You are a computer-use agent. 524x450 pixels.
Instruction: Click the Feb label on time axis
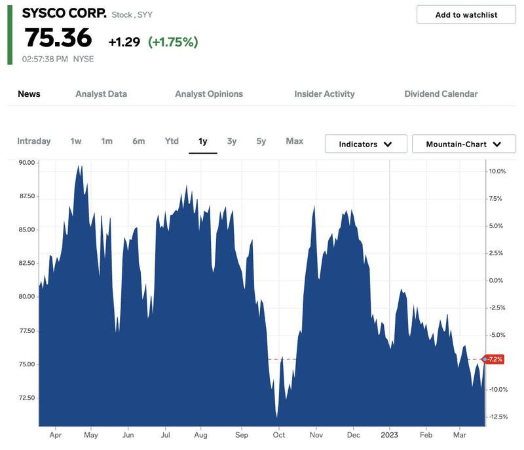point(426,435)
